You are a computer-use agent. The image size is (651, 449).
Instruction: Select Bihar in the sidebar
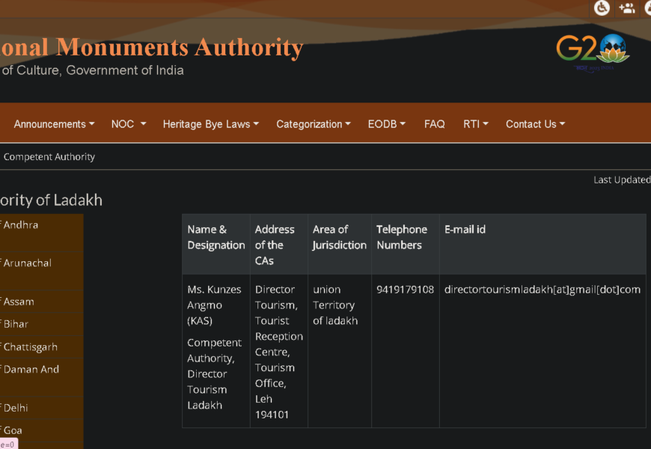coord(41,324)
